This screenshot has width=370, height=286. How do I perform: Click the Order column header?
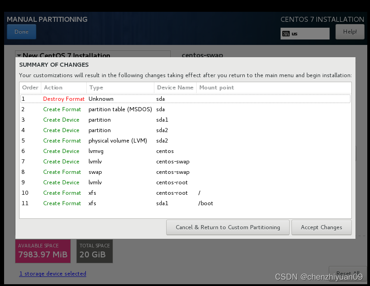point(30,88)
